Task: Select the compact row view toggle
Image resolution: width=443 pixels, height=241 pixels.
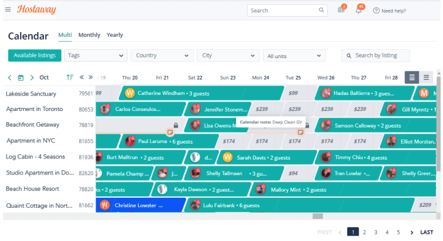Action: click(x=426, y=77)
